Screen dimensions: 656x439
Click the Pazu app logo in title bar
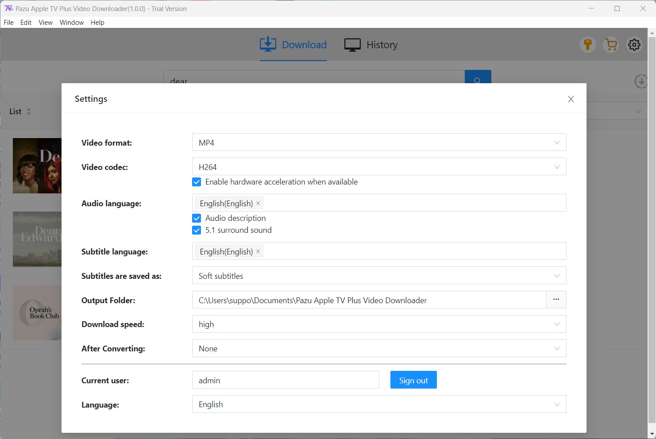coord(8,8)
